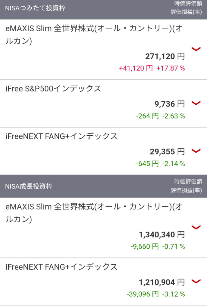Click the -9,660 円 -0.71 % loss text
The width and height of the screenshot is (207, 308).
tap(158, 247)
